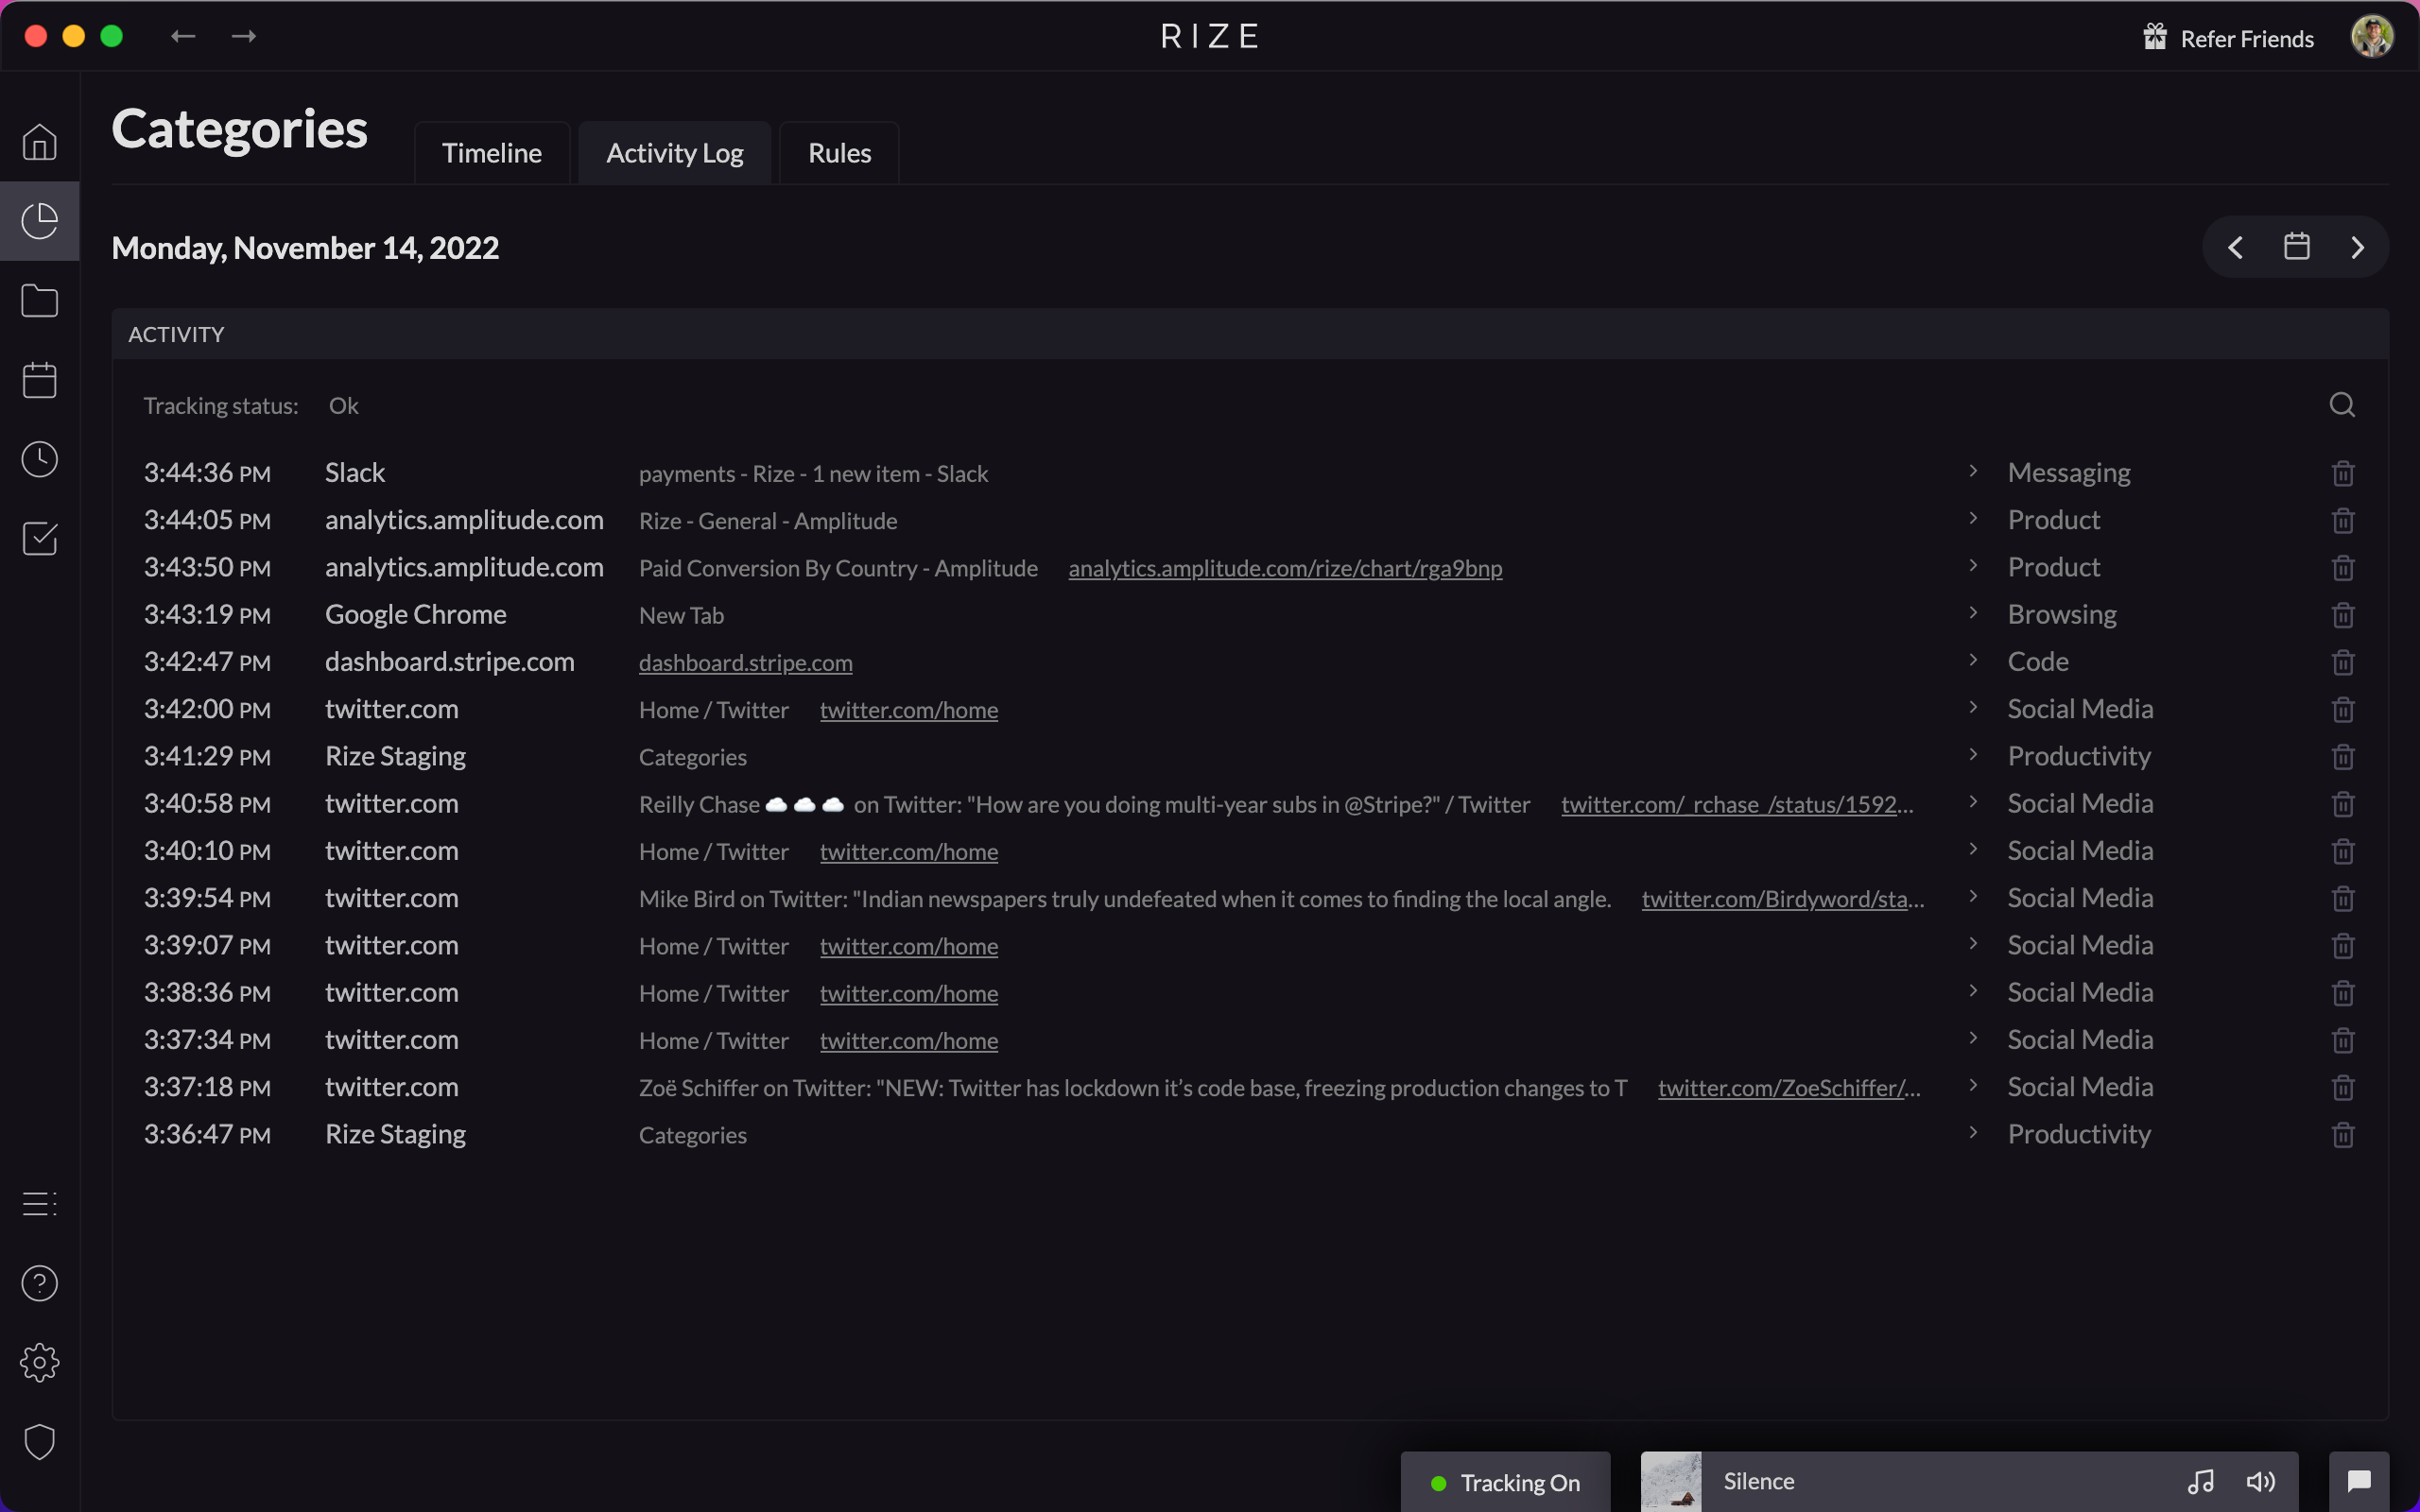Expand category chevron for 3:40:58 PM twitter.com

click(x=1973, y=801)
